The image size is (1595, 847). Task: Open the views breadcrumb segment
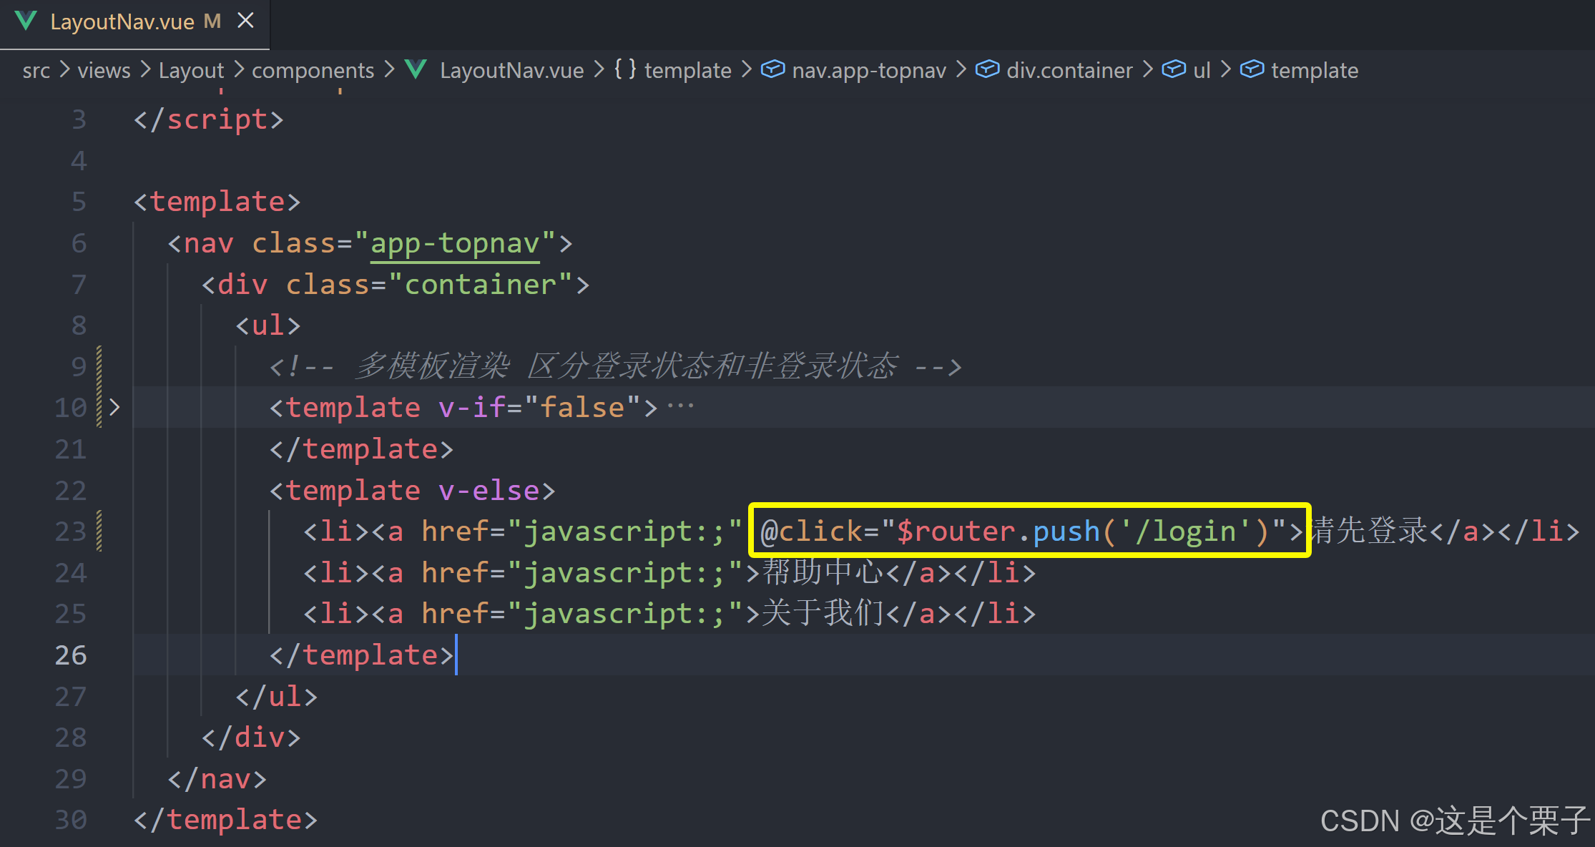coord(104,70)
